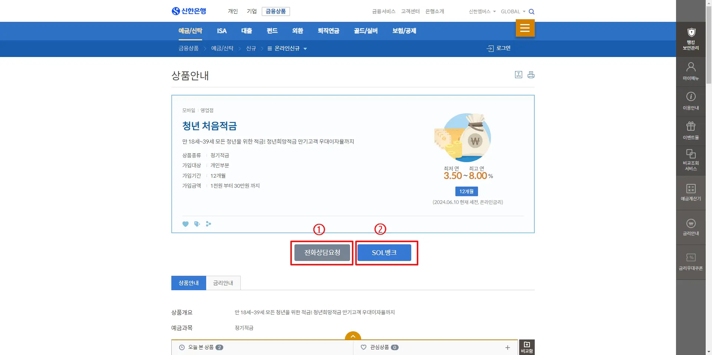Click the 12개월 period badge
Viewport: 712px width, 355px height.
(x=467, y=191)
